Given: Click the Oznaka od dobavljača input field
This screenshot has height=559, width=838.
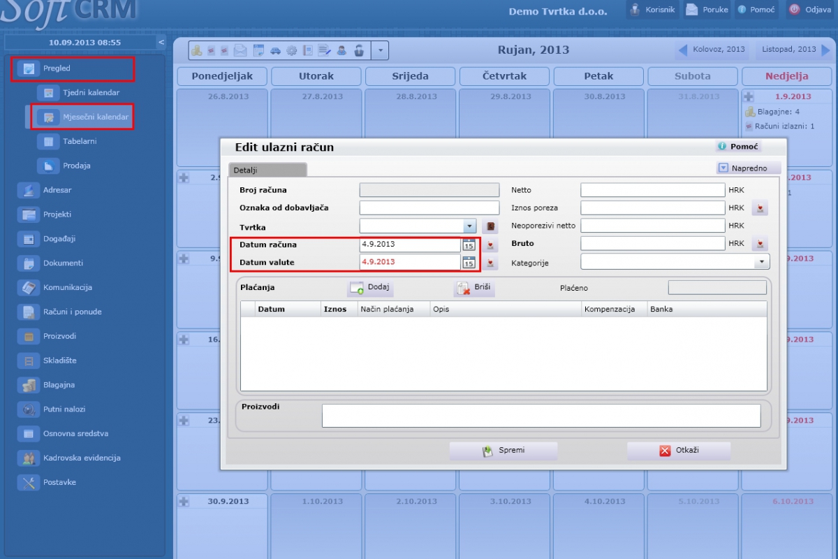Looking at the screenshot, I should click(x=429, y=208).
